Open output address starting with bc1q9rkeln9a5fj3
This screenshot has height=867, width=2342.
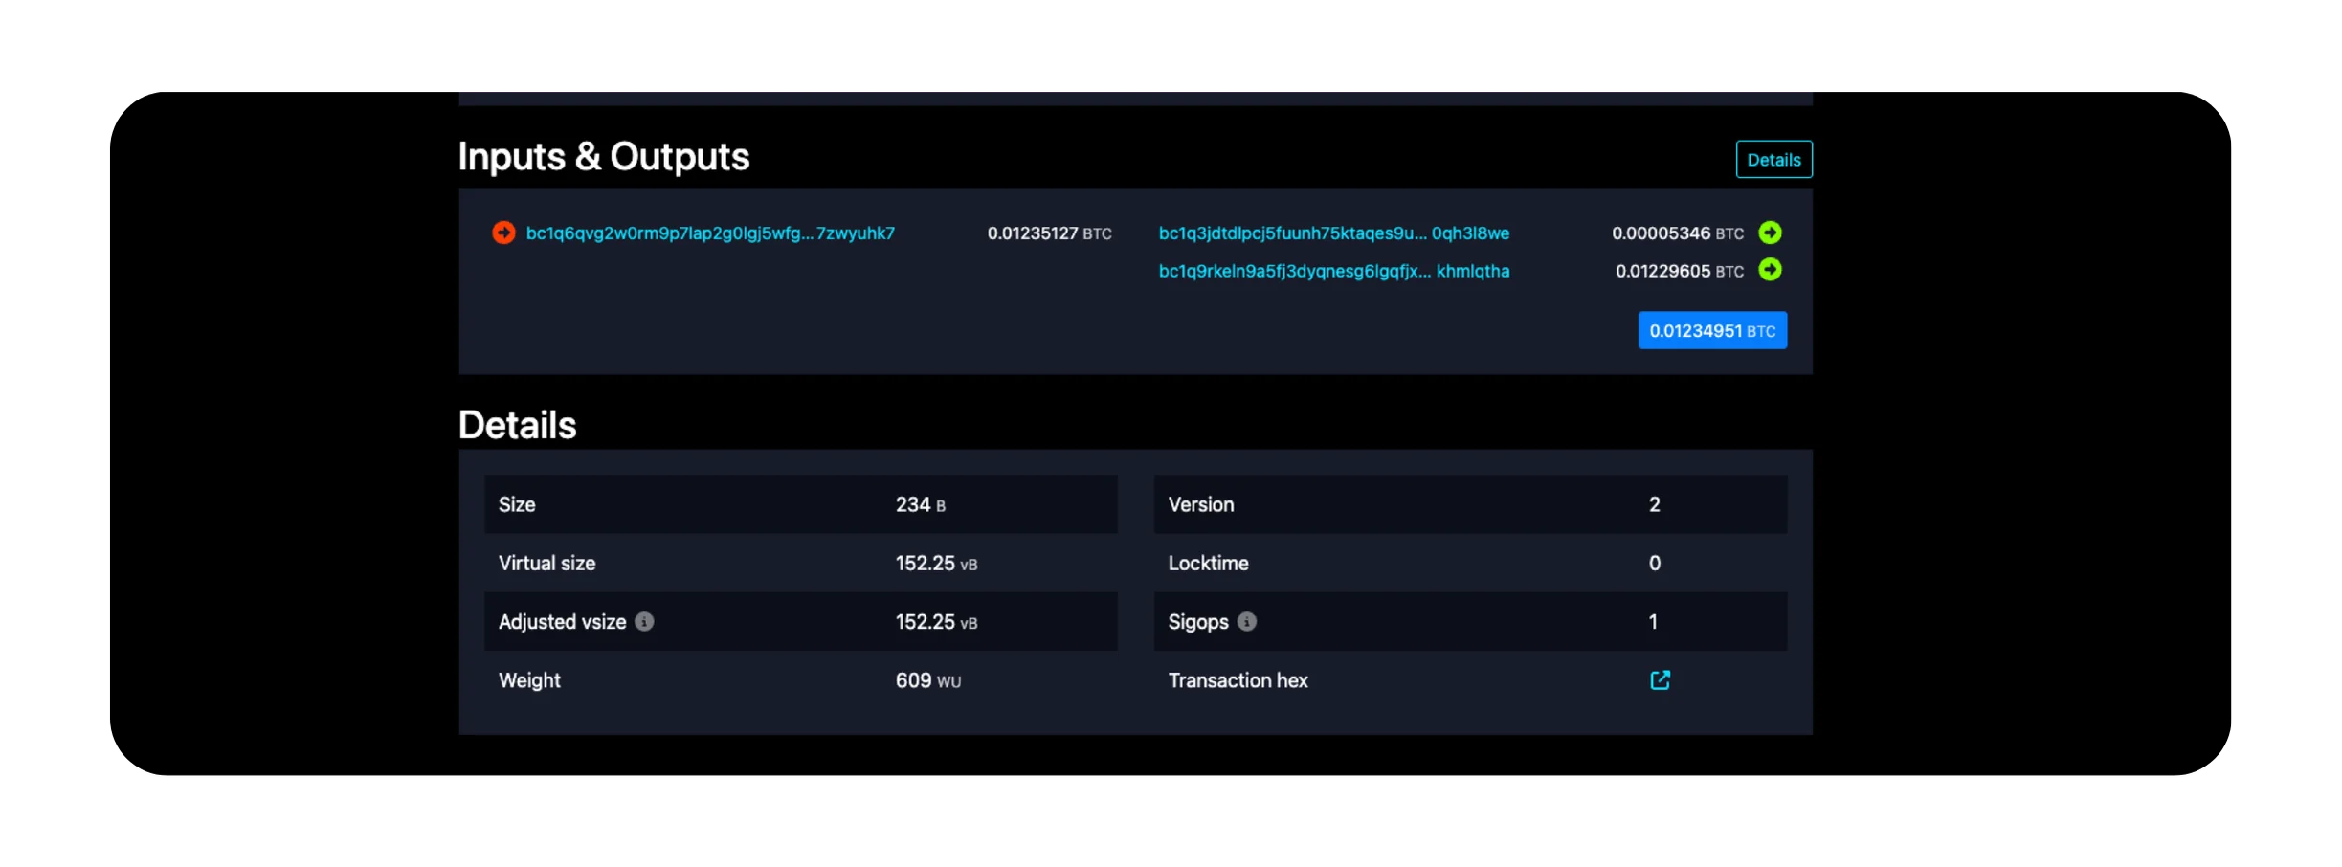[1333, 272]
